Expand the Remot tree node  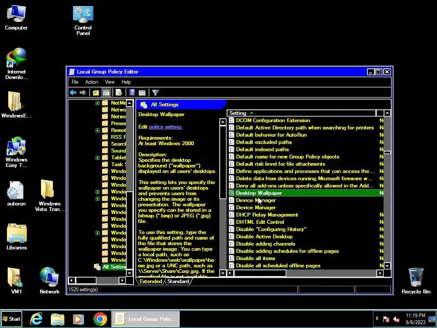click(x=97, y=130)
